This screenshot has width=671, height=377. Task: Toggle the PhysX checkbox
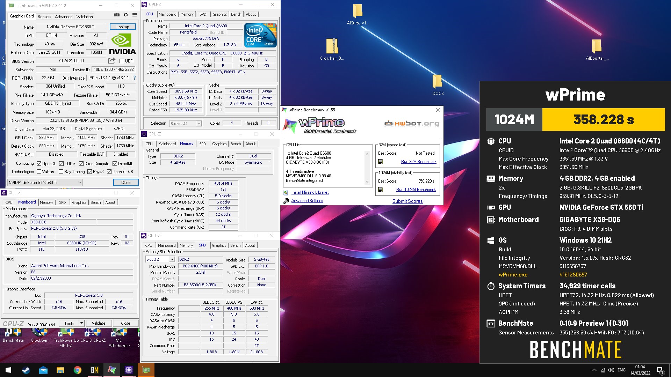click(89, 172)
